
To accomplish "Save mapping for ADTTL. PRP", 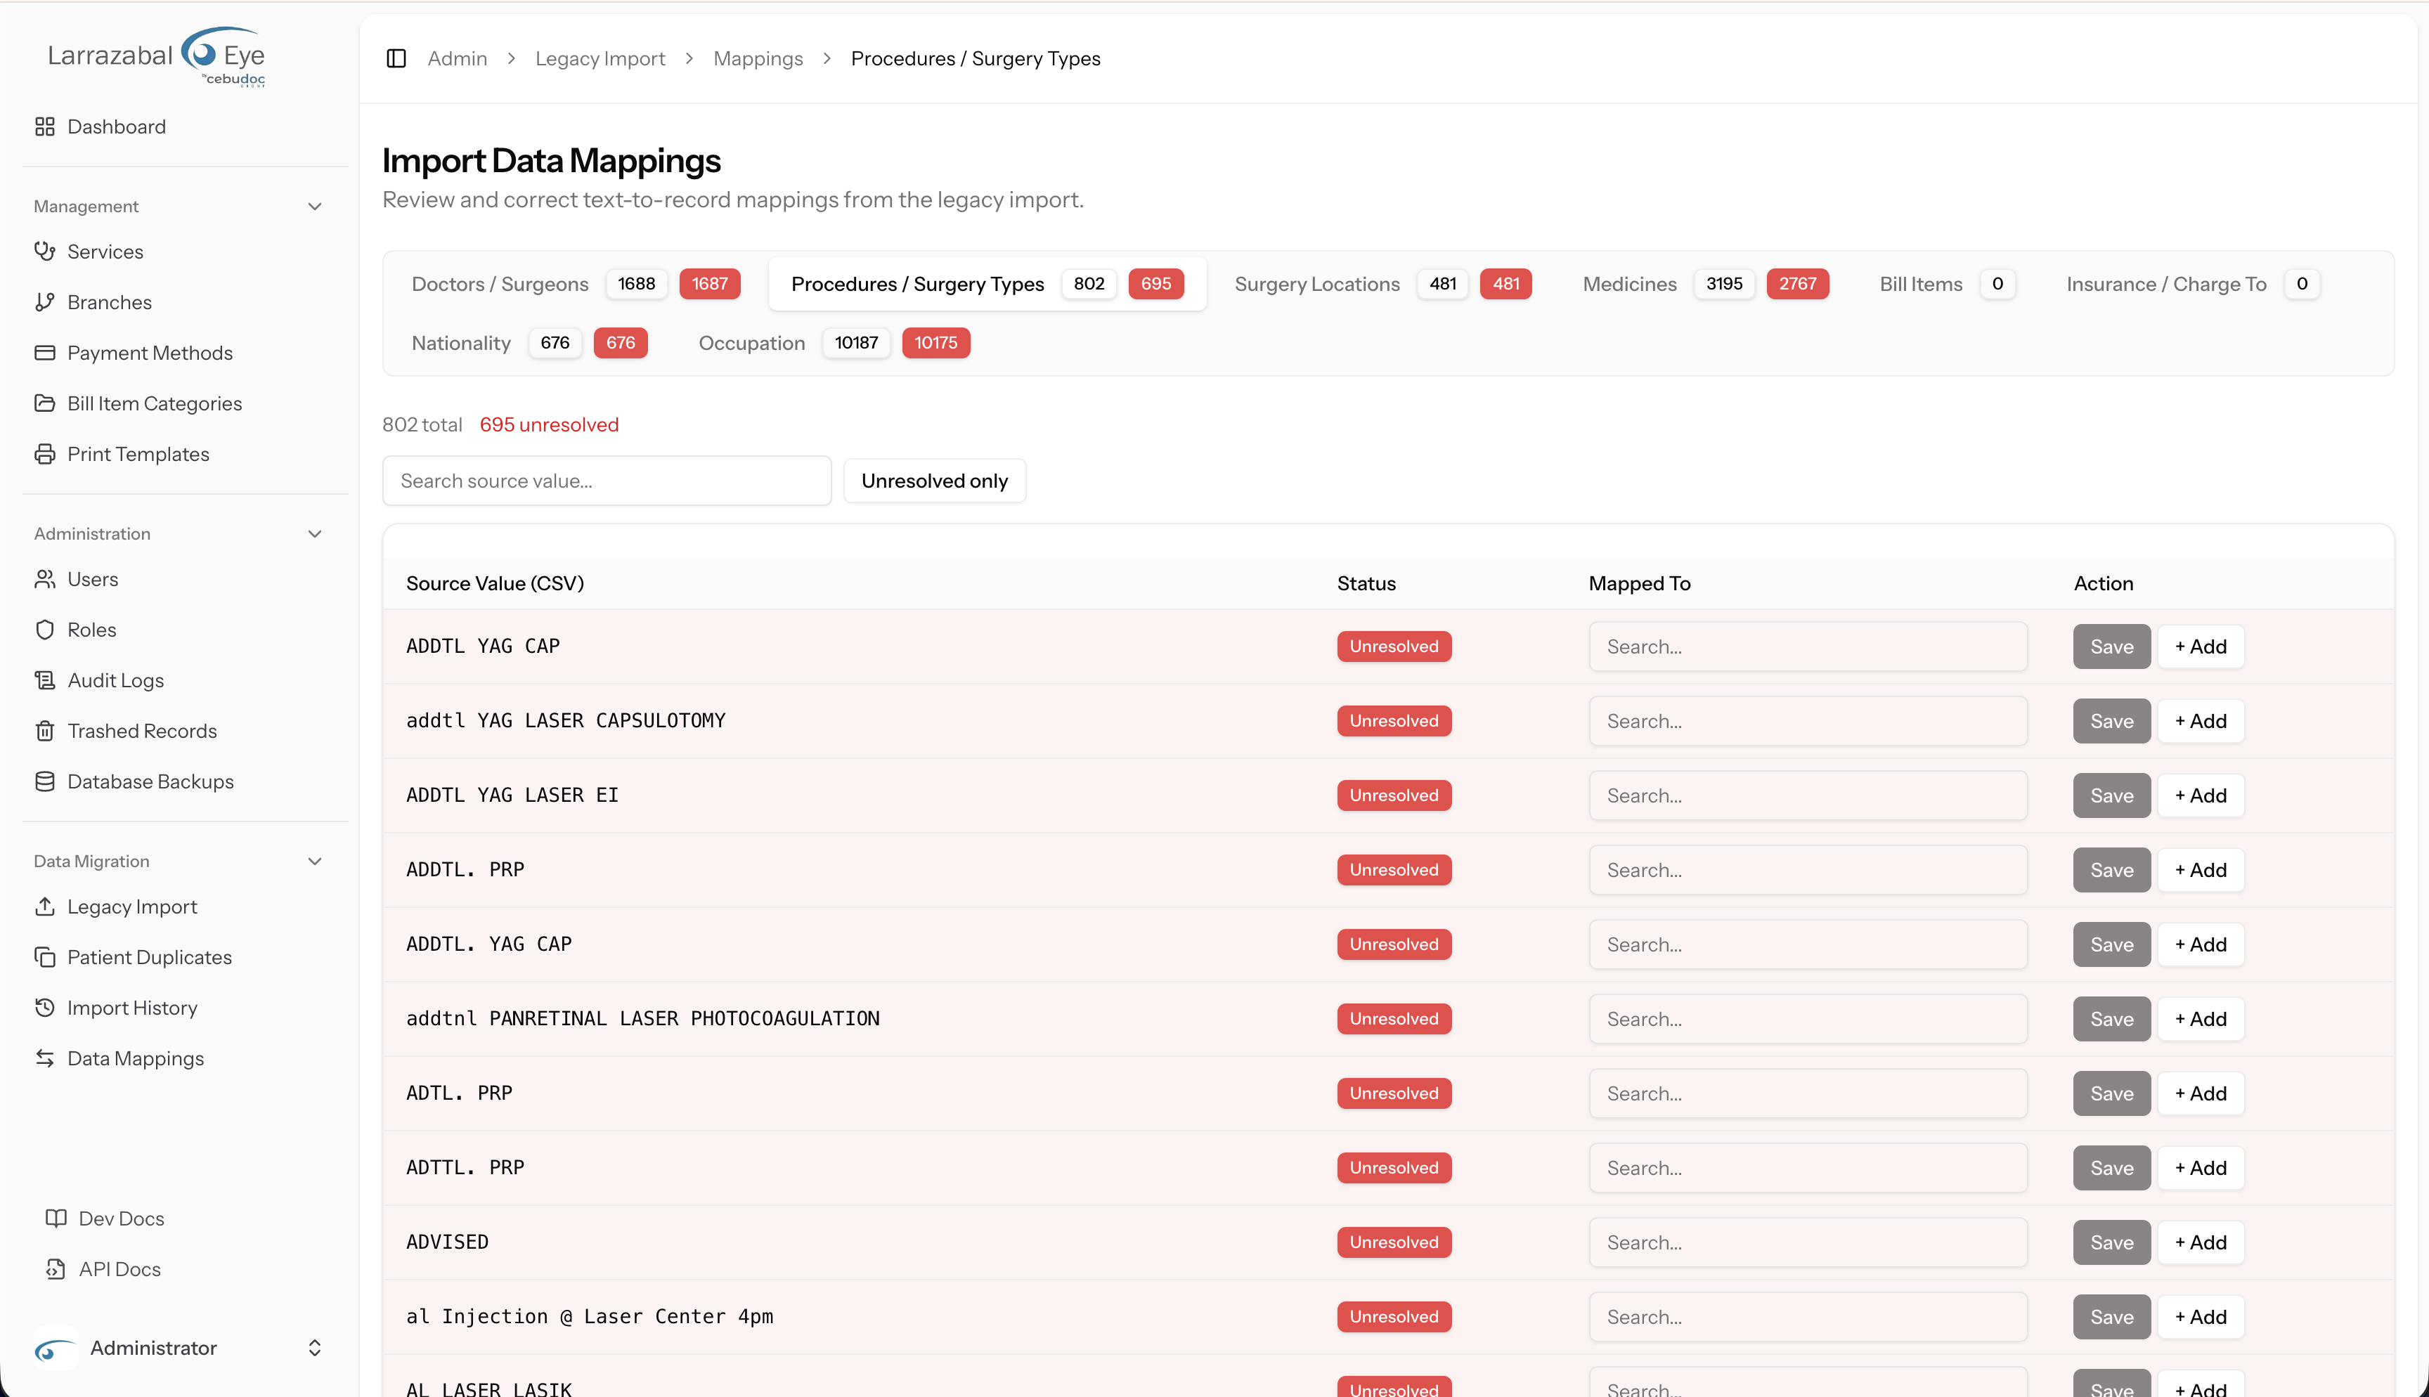I will 2111,1169.
